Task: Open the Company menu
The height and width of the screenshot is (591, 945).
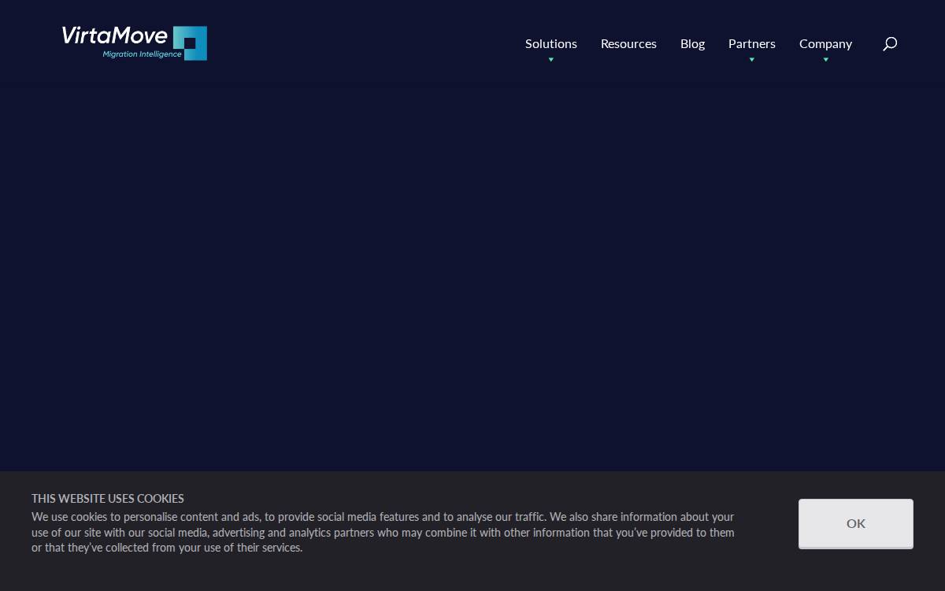Action: click(x=825, y=43)
